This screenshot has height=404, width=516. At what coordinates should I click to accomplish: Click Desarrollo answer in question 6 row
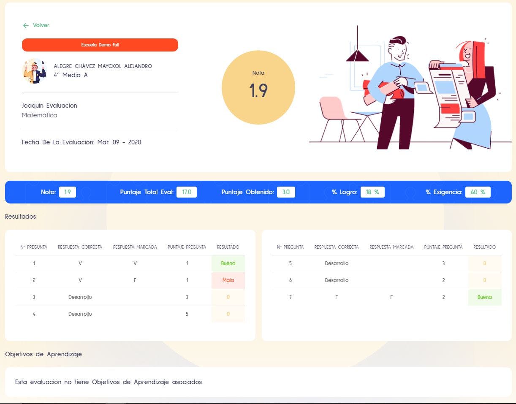coord(337,280)
